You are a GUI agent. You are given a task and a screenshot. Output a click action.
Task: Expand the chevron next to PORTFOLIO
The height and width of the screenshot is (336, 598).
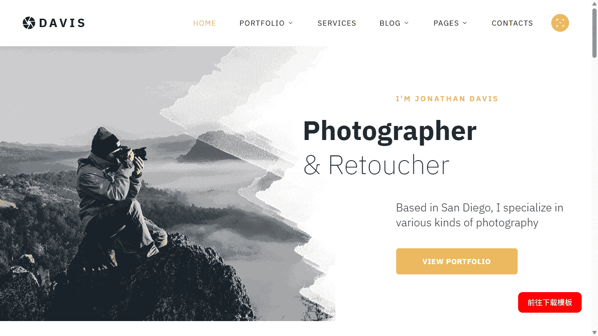[291, 23]
